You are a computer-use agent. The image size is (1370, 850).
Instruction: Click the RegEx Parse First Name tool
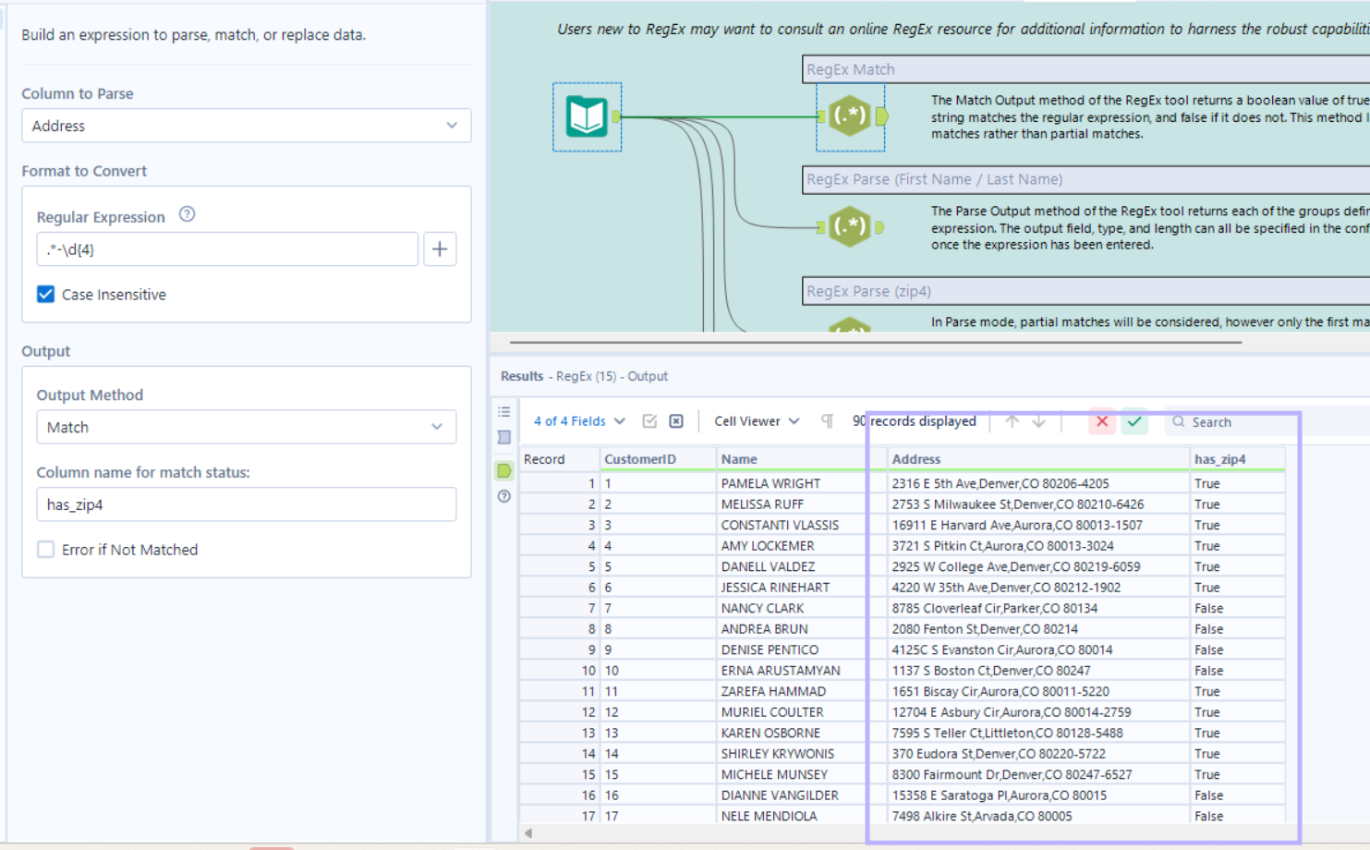[850, 227]
